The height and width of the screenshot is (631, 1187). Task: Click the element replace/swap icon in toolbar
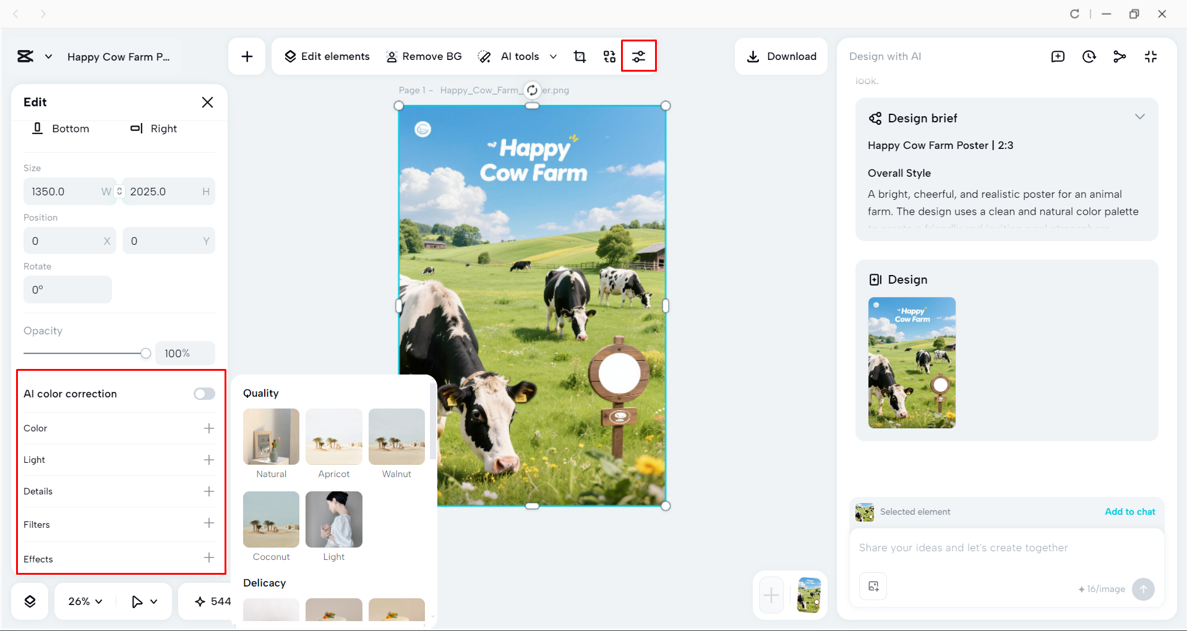click(609, 56)
